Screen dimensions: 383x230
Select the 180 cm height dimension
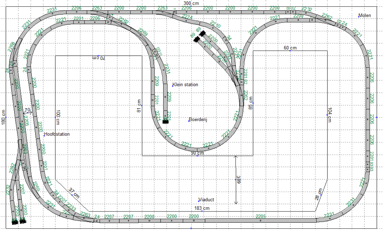click(3, 117)
